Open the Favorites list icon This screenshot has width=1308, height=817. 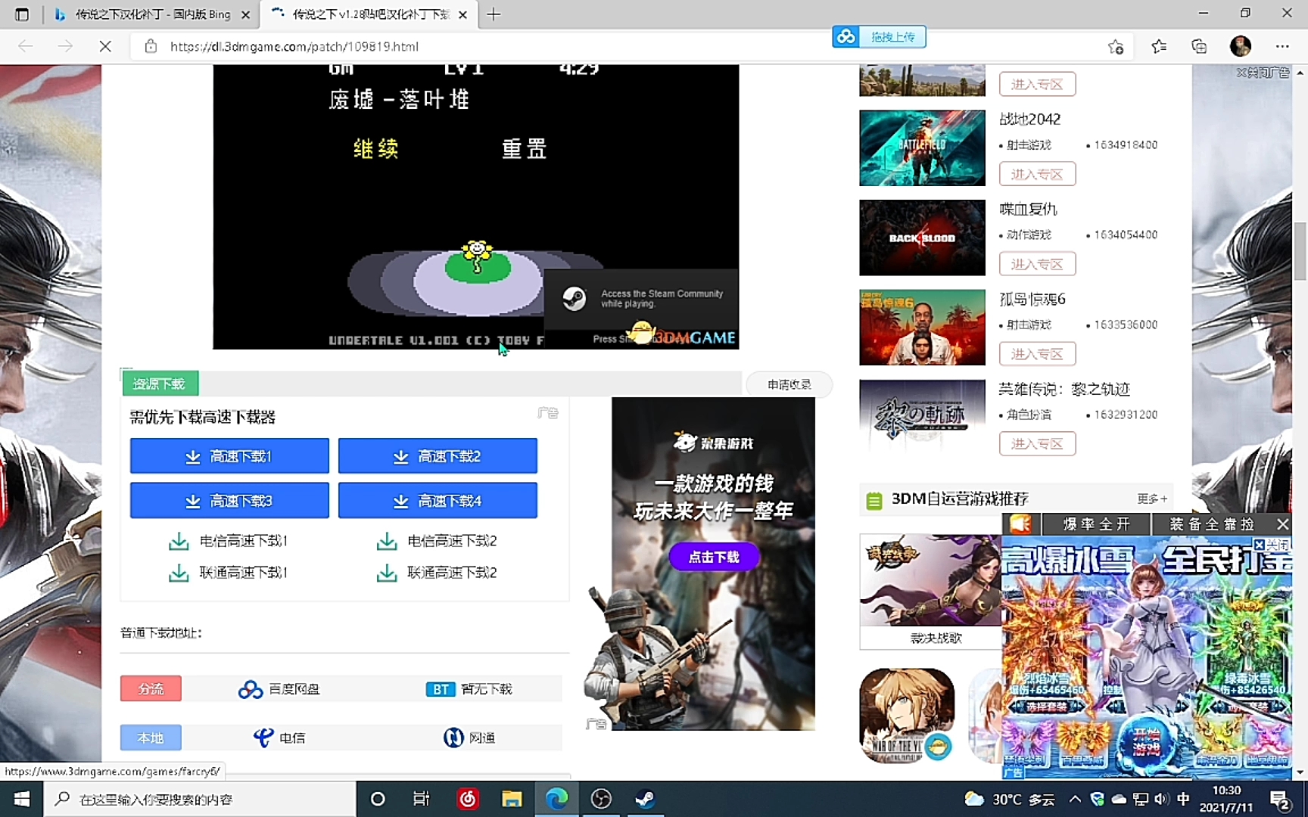click(x=1158, y=46)
